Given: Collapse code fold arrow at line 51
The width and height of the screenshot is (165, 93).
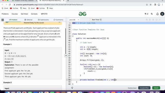Looking at the screenshot, I should pos(71,64).
